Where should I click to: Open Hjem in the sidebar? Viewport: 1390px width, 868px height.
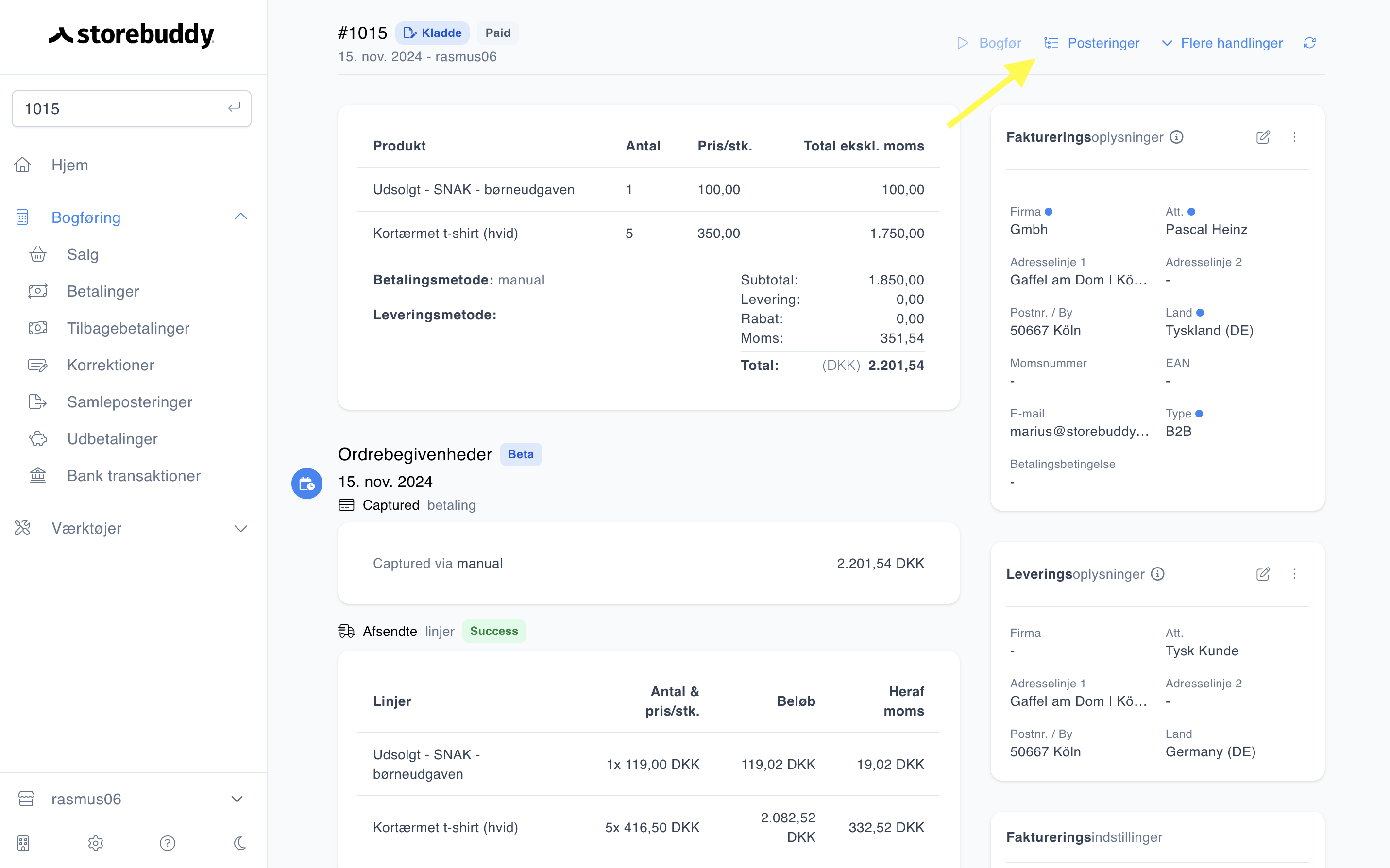[x=69, y=165]
